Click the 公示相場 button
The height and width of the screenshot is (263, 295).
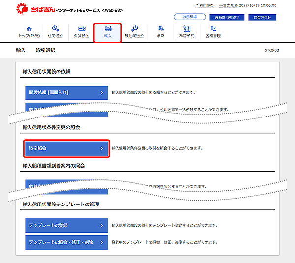pyautogui.click(x=190, y=17)
